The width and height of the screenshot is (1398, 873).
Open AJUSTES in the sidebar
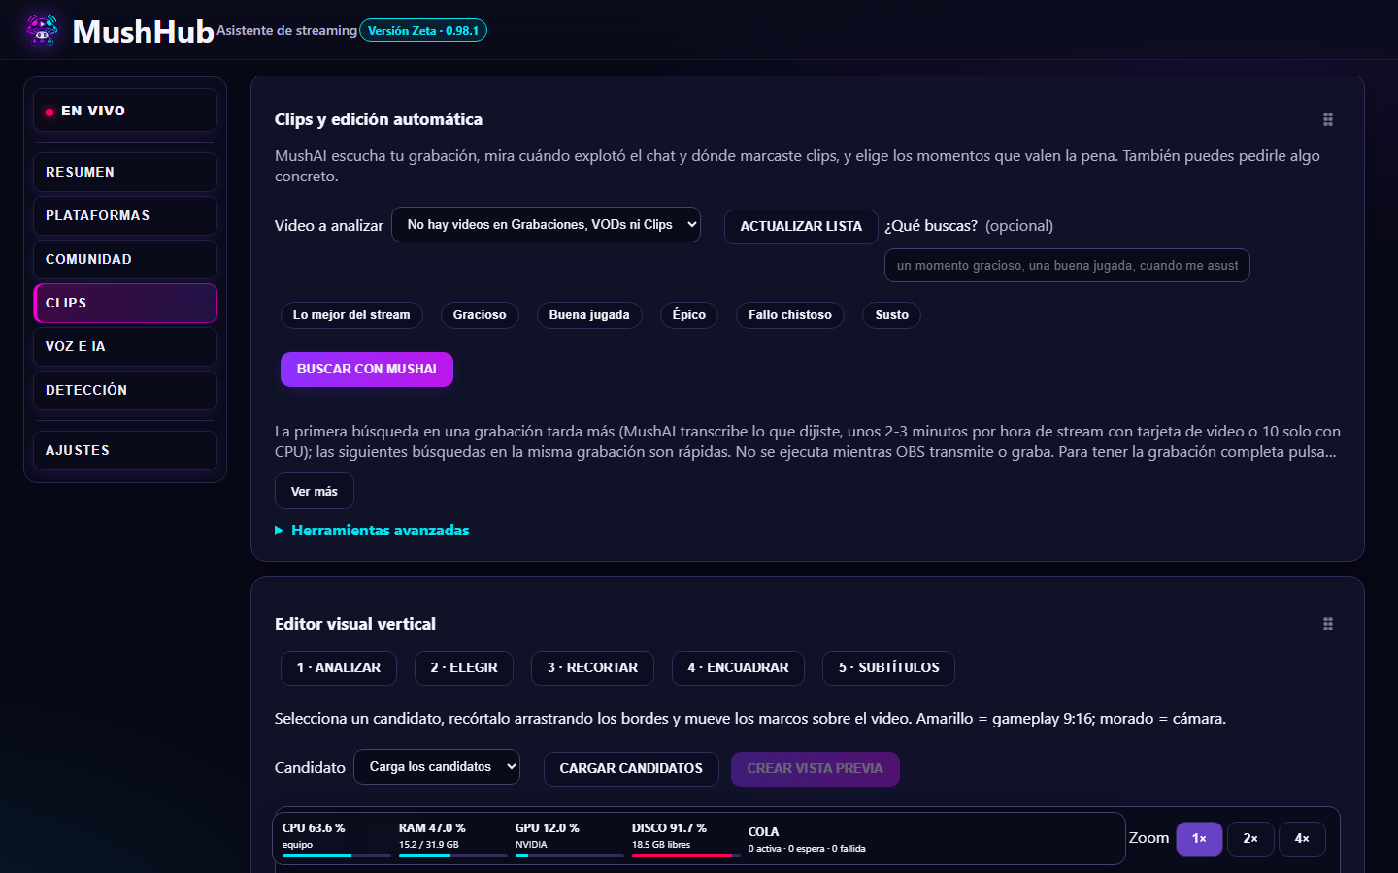coord(125,450)
